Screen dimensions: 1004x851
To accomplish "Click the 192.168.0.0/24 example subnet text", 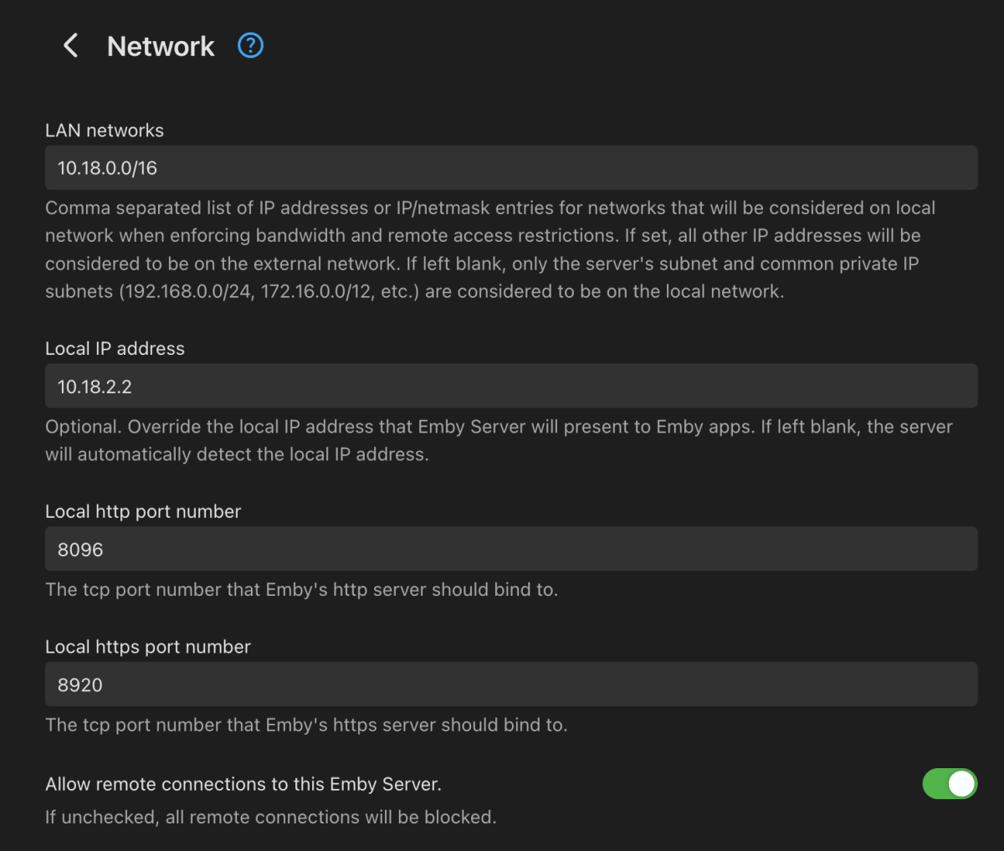I will click(x=189, y=291).
